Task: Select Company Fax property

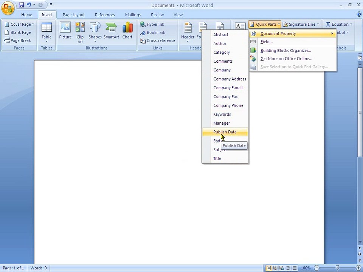Action: coord(225,97)
